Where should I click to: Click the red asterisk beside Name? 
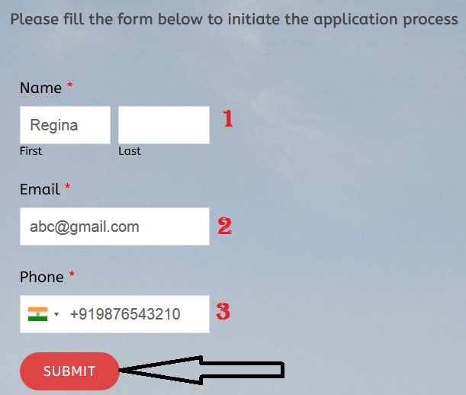tap(70, 85)
